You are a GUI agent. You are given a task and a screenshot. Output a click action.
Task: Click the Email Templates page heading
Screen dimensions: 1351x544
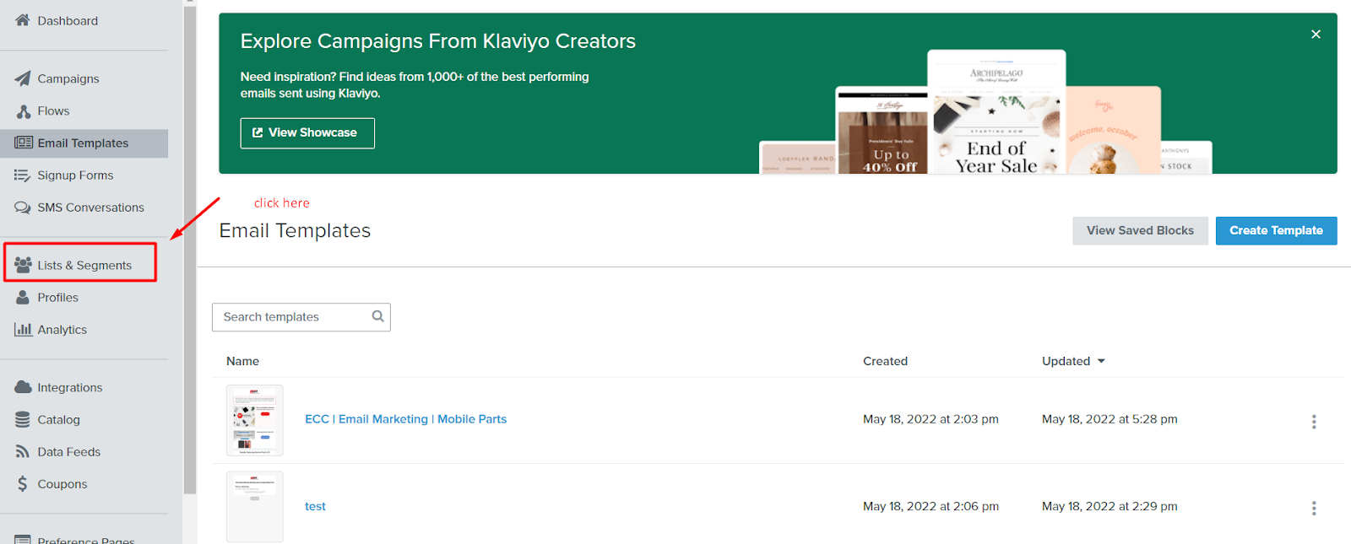[x=295, y=230]
